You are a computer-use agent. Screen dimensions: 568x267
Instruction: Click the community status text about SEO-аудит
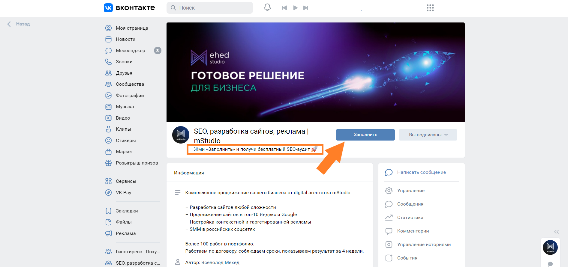[255, 149]
